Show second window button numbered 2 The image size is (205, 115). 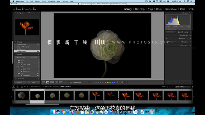coord(17,87)
